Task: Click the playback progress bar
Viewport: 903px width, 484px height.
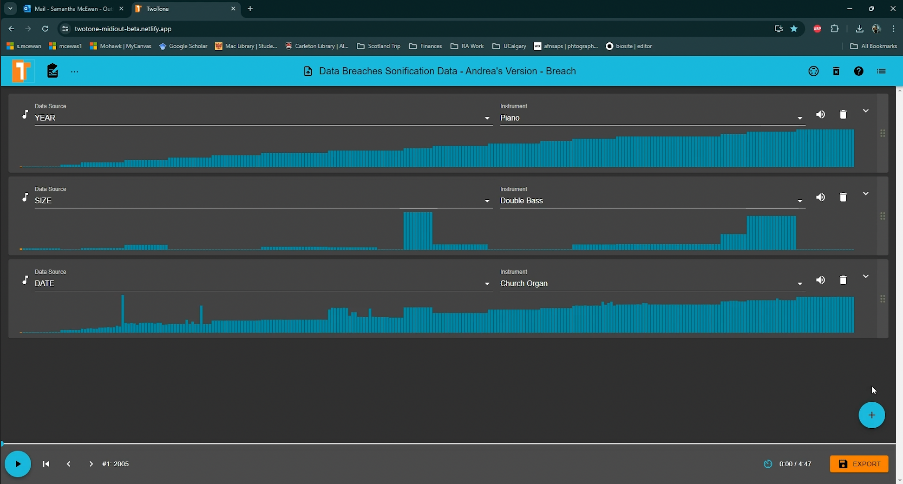Action: (x=448, y=444)
